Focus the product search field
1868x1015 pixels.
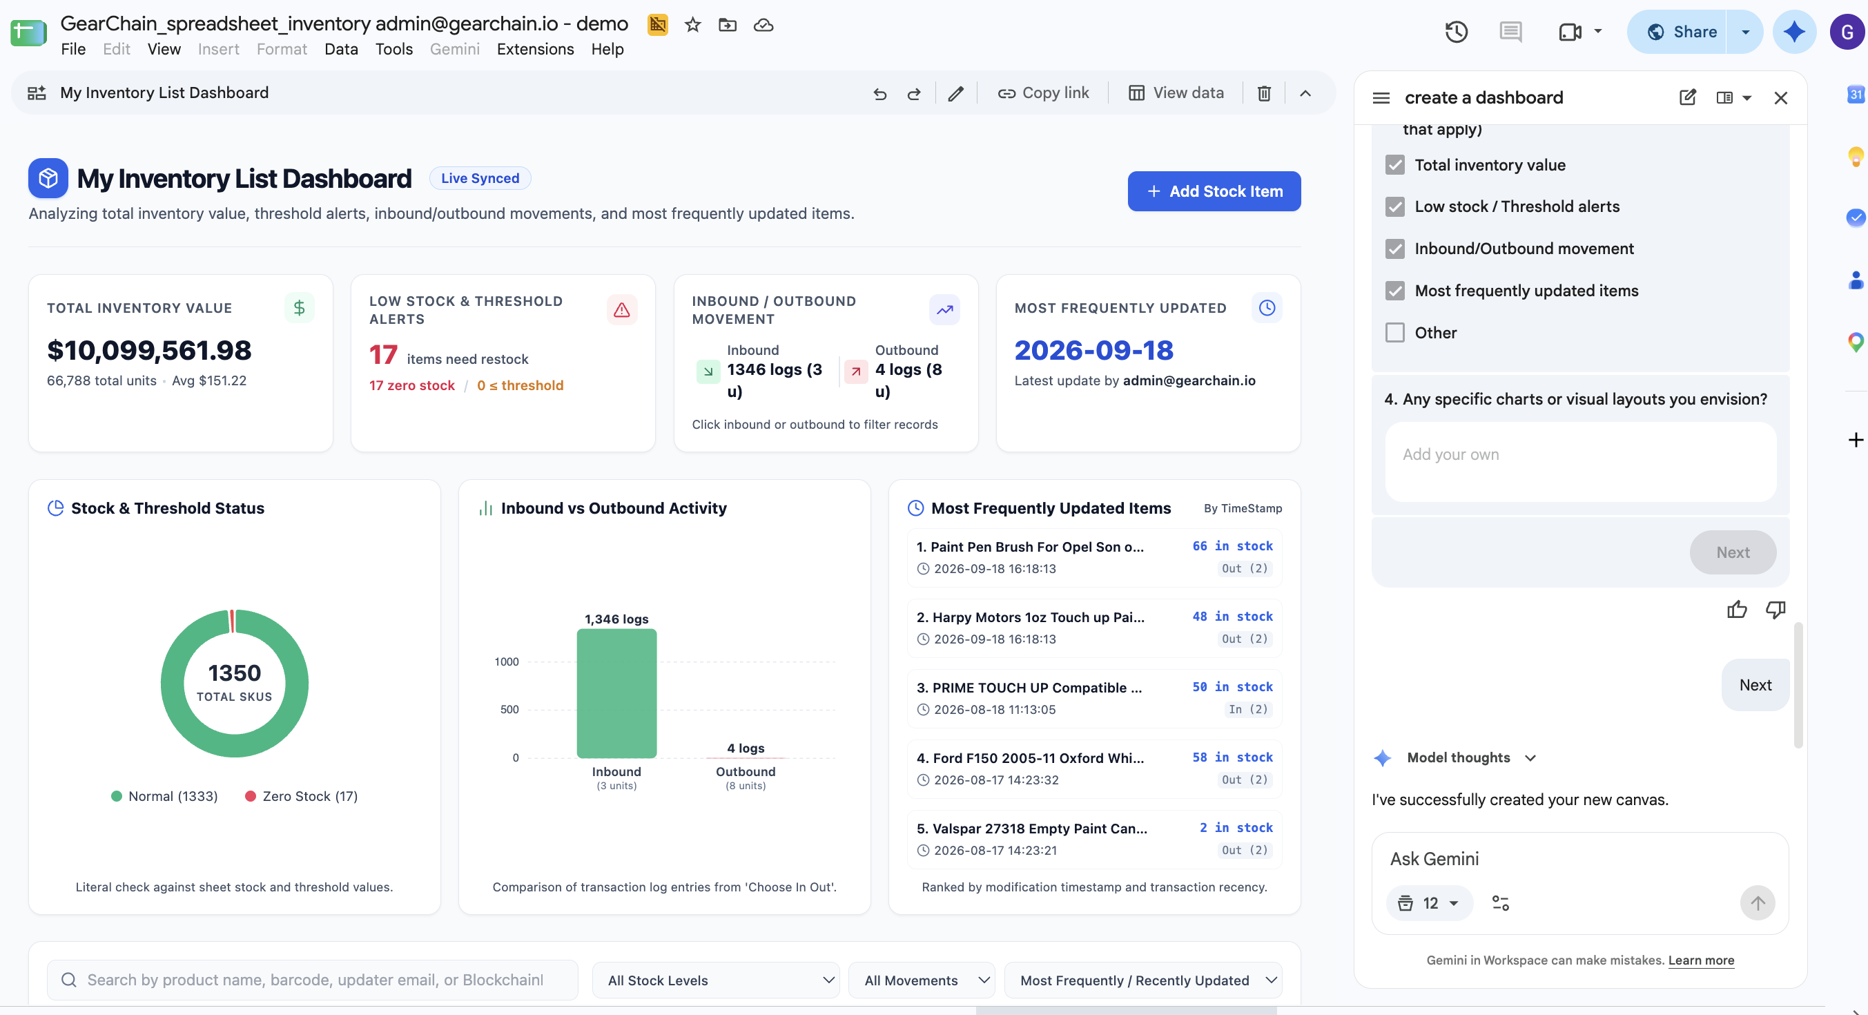(x=313, y=981)
